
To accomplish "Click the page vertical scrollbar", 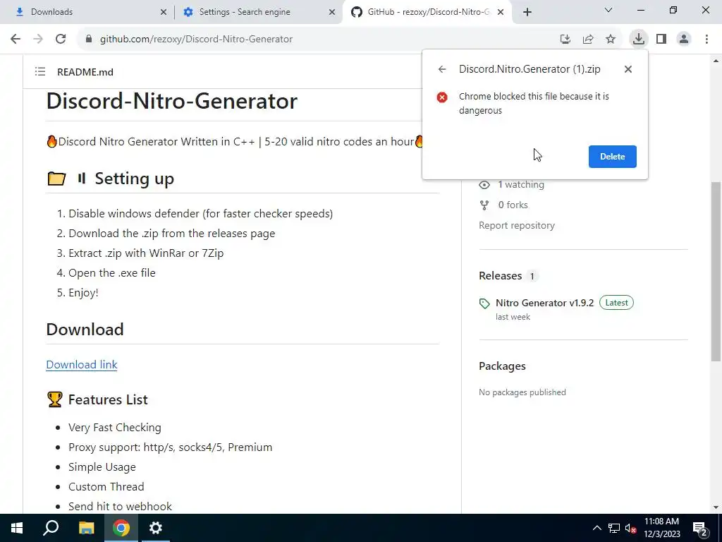I will (x=716, y=272).
